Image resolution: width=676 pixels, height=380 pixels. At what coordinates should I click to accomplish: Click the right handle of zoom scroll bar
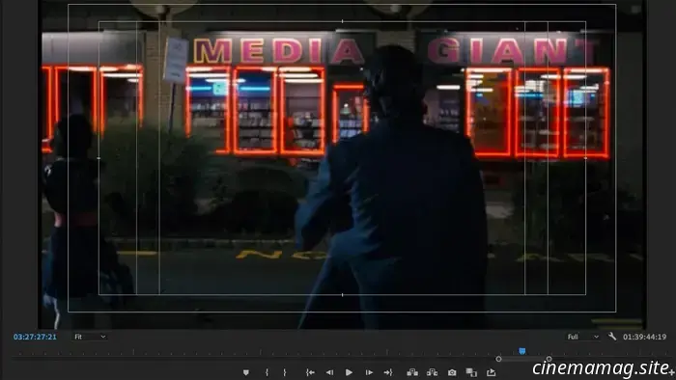(x=549, y=359)
